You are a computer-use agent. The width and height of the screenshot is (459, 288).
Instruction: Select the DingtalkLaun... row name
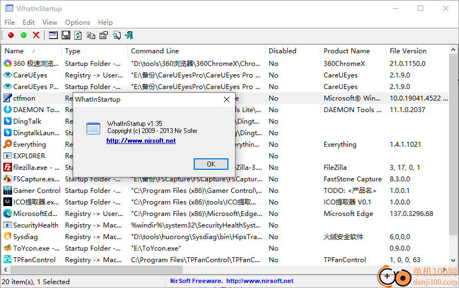36,133
